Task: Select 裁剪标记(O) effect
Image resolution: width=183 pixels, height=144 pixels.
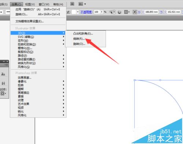Action: coord(38,52)
